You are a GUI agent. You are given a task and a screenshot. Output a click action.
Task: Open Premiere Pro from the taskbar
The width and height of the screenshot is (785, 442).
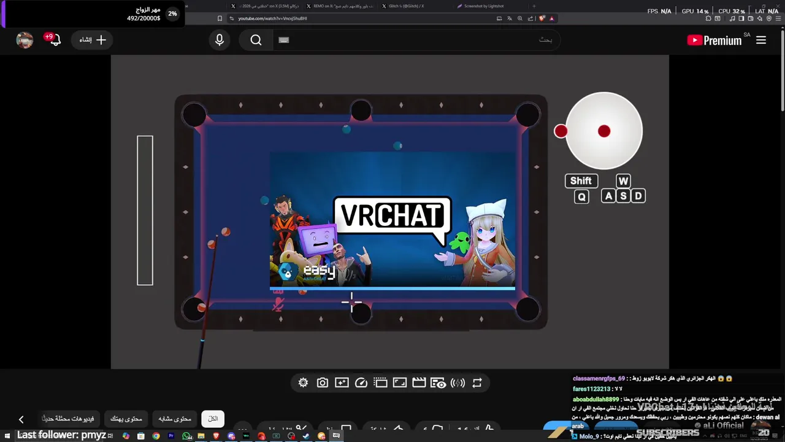(171, 436)
